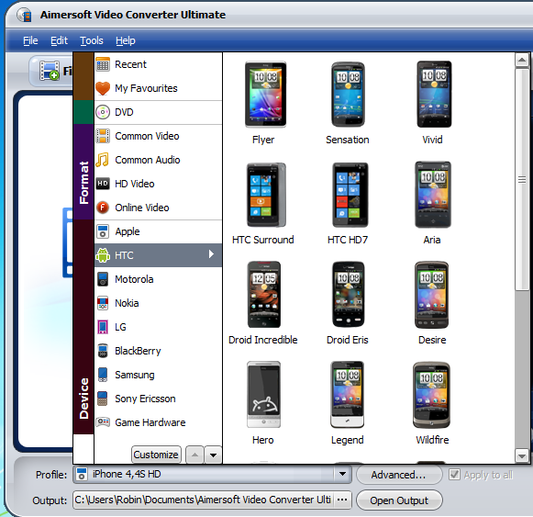The image size is (533, 517).
Task: Select the Wildfire phone preset
Action: point(431,395)
